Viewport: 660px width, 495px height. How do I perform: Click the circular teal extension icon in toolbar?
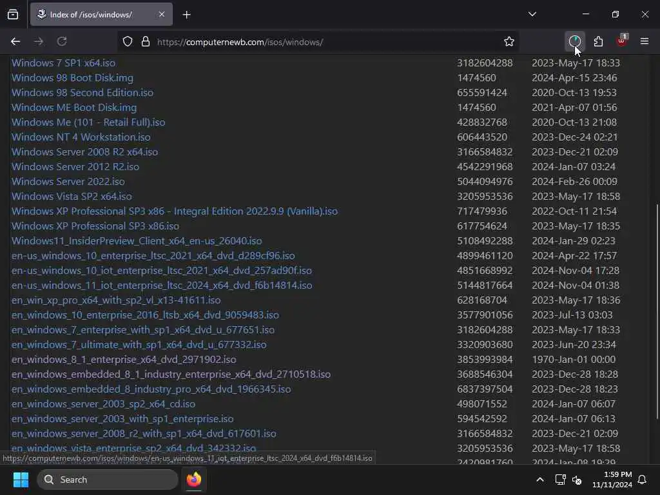coord(574,41)
